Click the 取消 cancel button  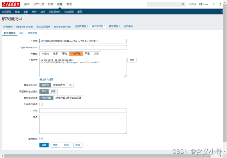point(78,145)
